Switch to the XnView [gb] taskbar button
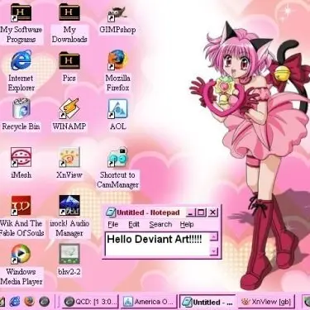This screenshot has width=310, height=310. [x=266, y=302]
